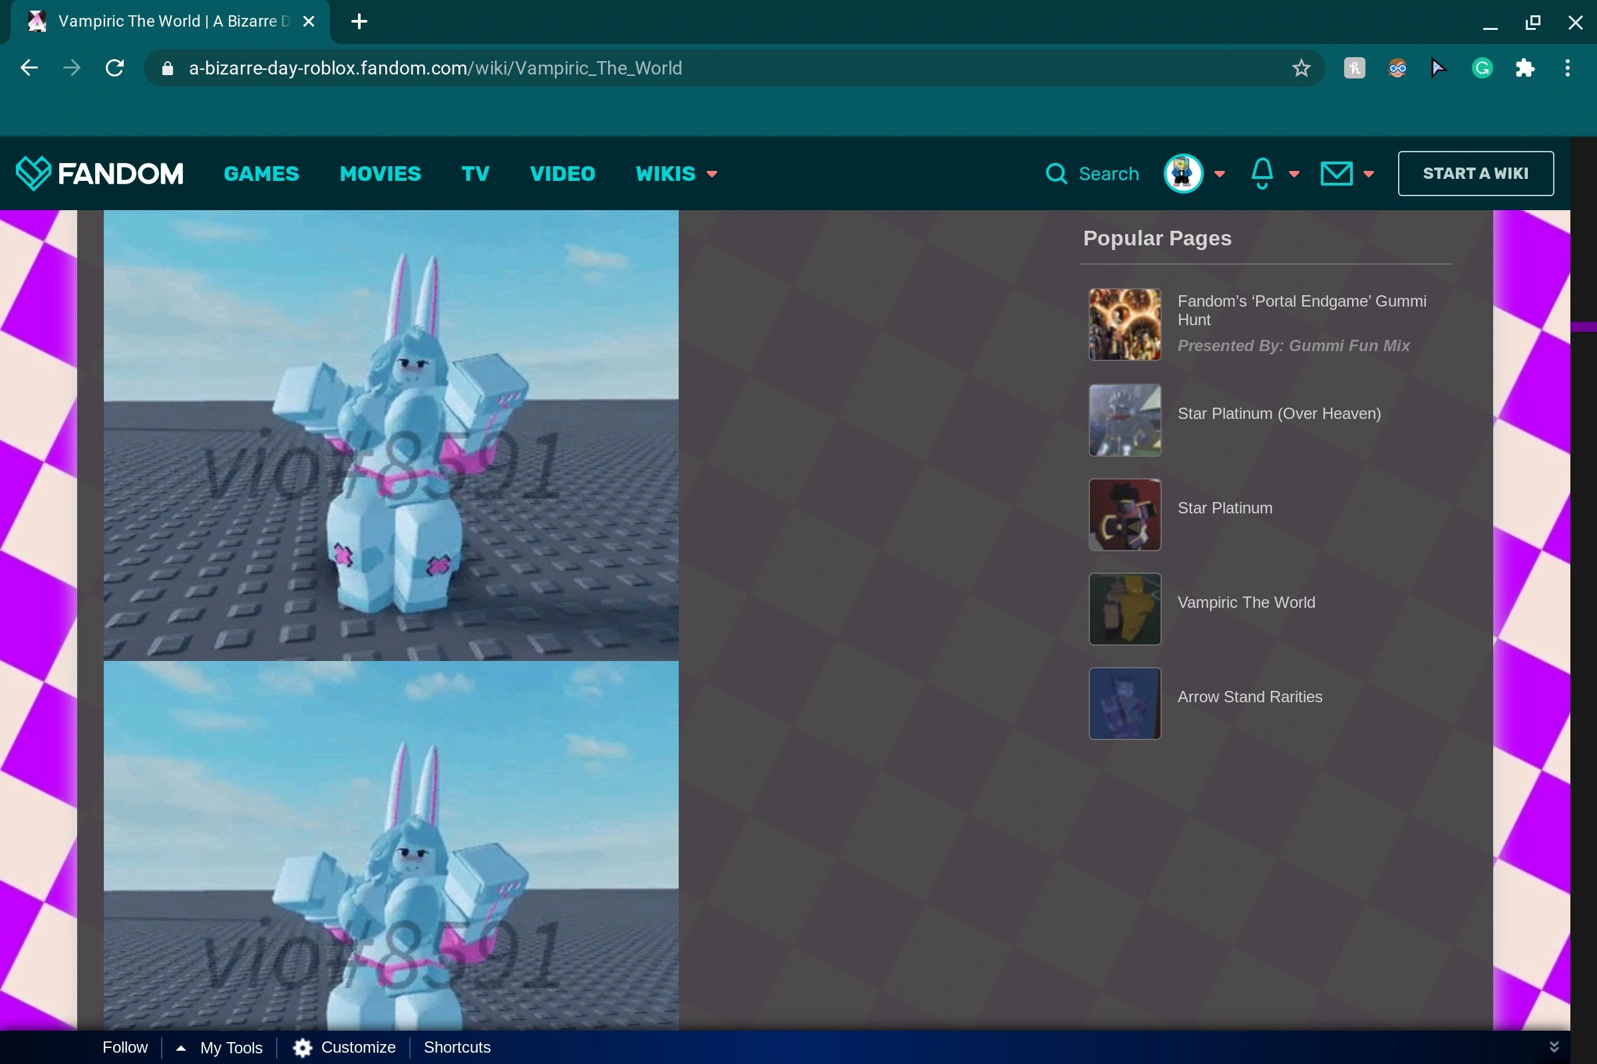Click the Arrow Stand Rarities thumbnail

[1125, 703]
